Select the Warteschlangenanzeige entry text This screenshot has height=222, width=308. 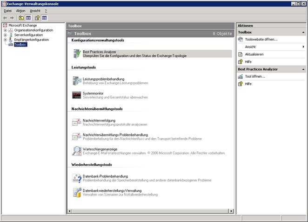coord(100,149)
